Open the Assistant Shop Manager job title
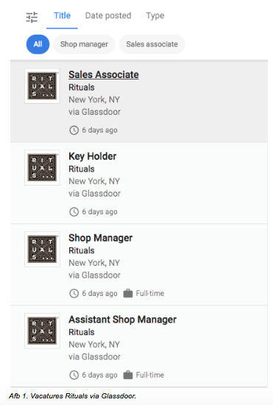Viewport: 273px width, 405px height. [x=123, y=320]
